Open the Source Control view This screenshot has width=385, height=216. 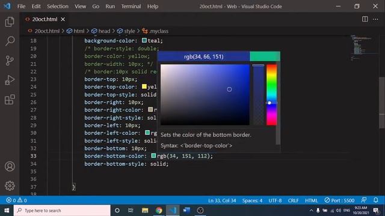[x=10, y=61]
